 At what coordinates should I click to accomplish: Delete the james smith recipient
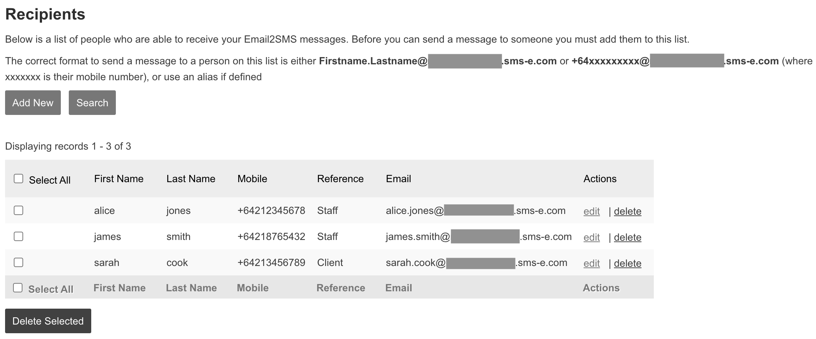click(627, 237)
